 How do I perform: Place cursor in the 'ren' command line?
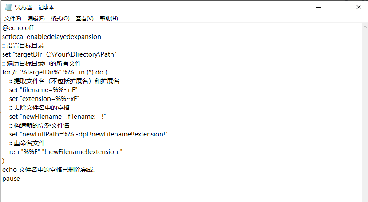(x=66, y=152)
